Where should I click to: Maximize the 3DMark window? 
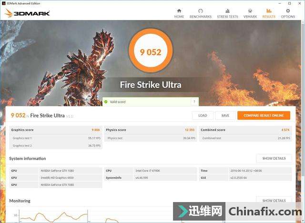point(289,3)
